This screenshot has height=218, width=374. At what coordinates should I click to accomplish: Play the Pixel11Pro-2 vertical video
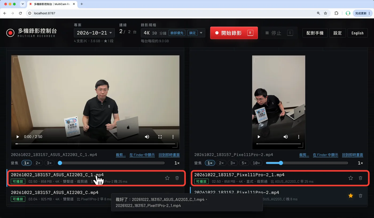pos(259,137)
